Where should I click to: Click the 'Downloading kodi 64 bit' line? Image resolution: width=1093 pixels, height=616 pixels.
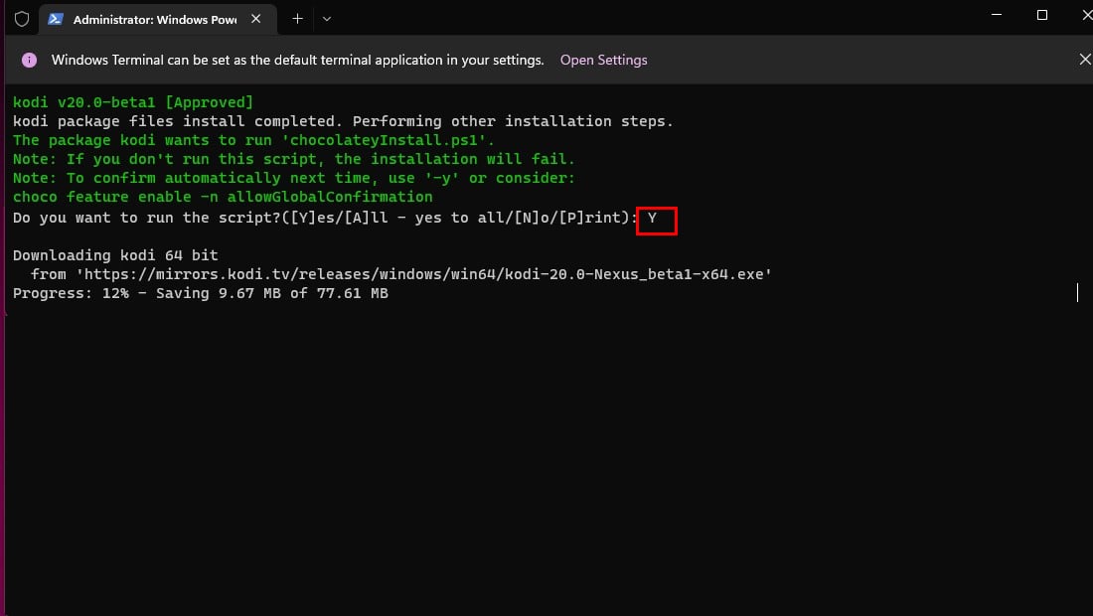[115, 255]
